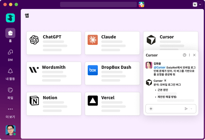Focus the top search bar
This screenshot has width=205, height=140.
[98, 4]
